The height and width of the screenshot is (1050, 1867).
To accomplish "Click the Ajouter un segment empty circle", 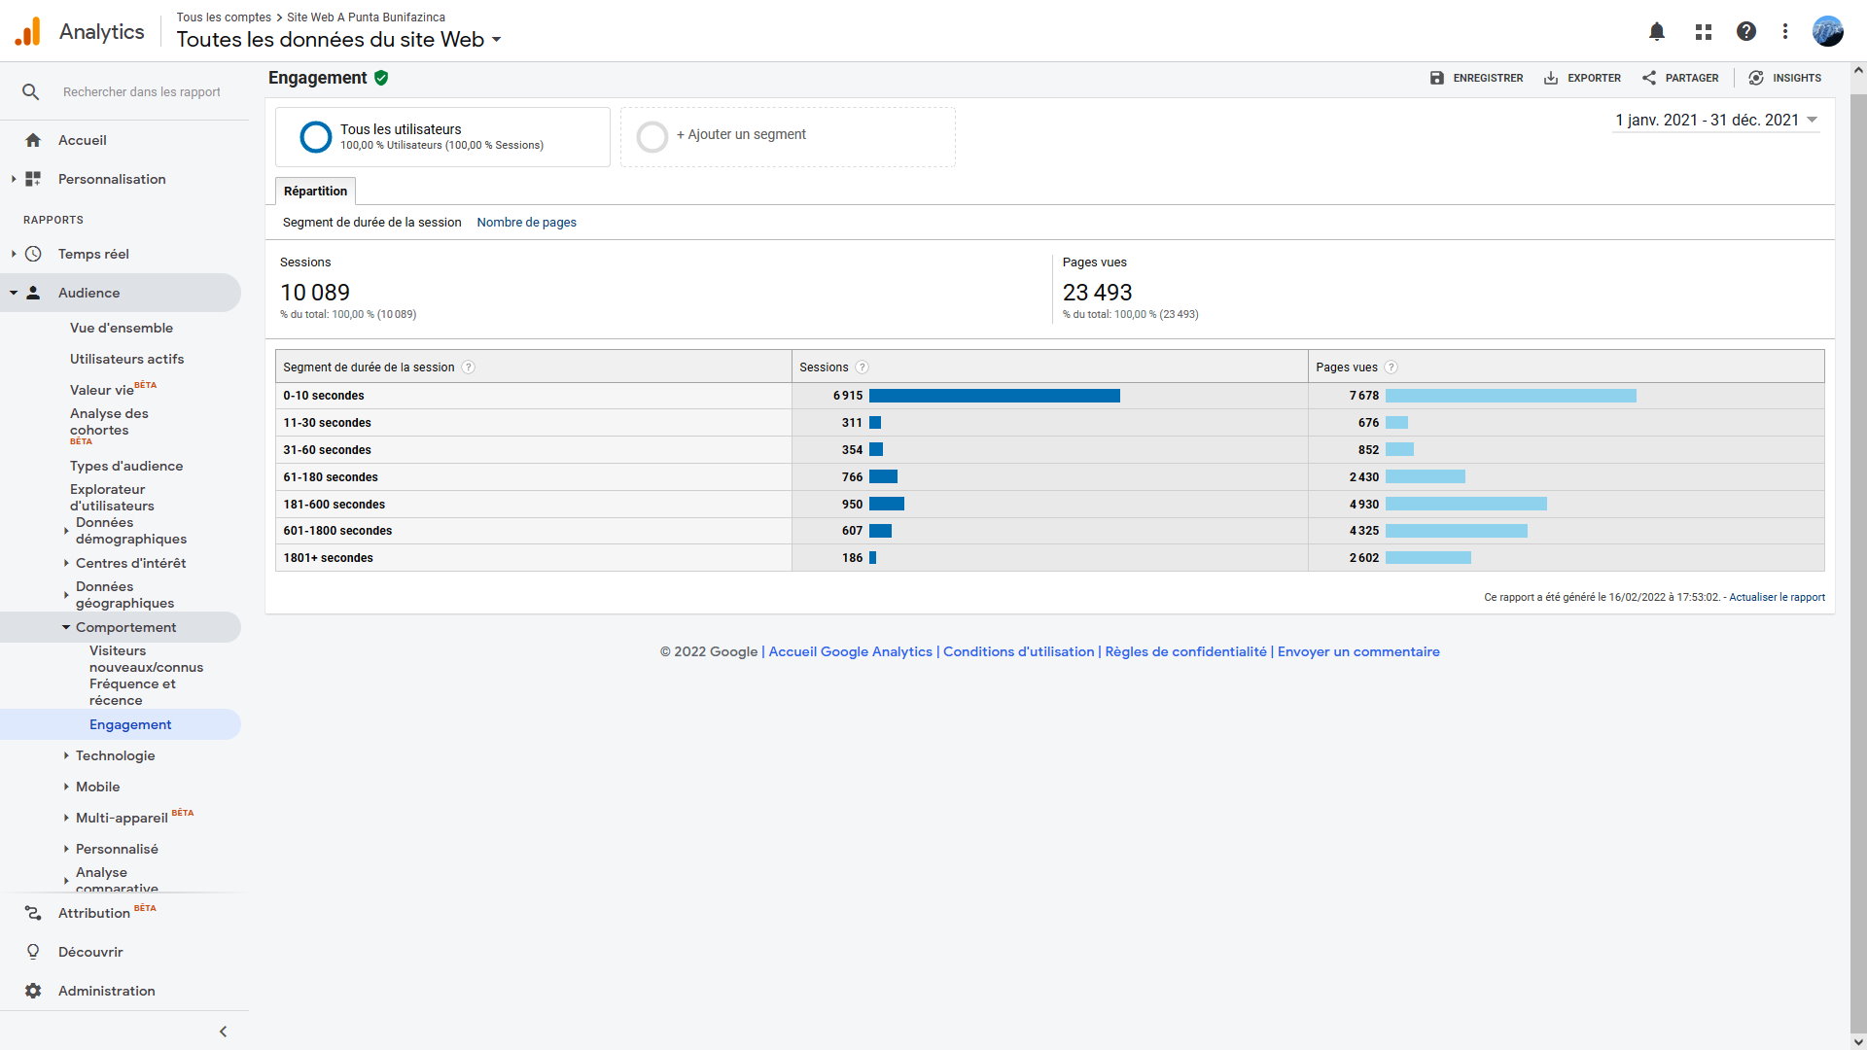I will [x=652, y=137].
